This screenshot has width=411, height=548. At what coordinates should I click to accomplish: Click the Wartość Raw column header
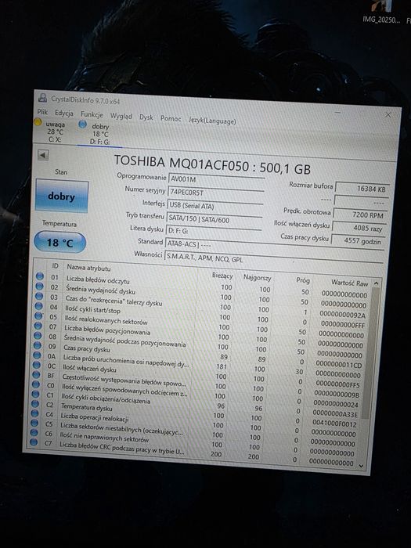(349, 283)
